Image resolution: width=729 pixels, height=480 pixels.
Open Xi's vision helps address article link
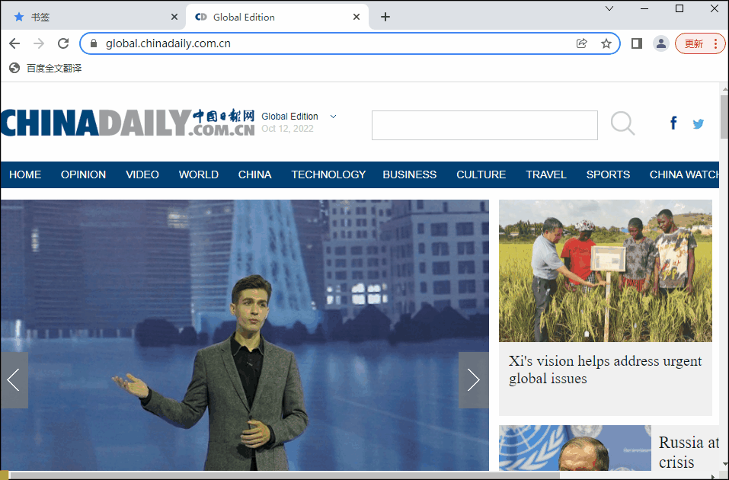point(605,370)
